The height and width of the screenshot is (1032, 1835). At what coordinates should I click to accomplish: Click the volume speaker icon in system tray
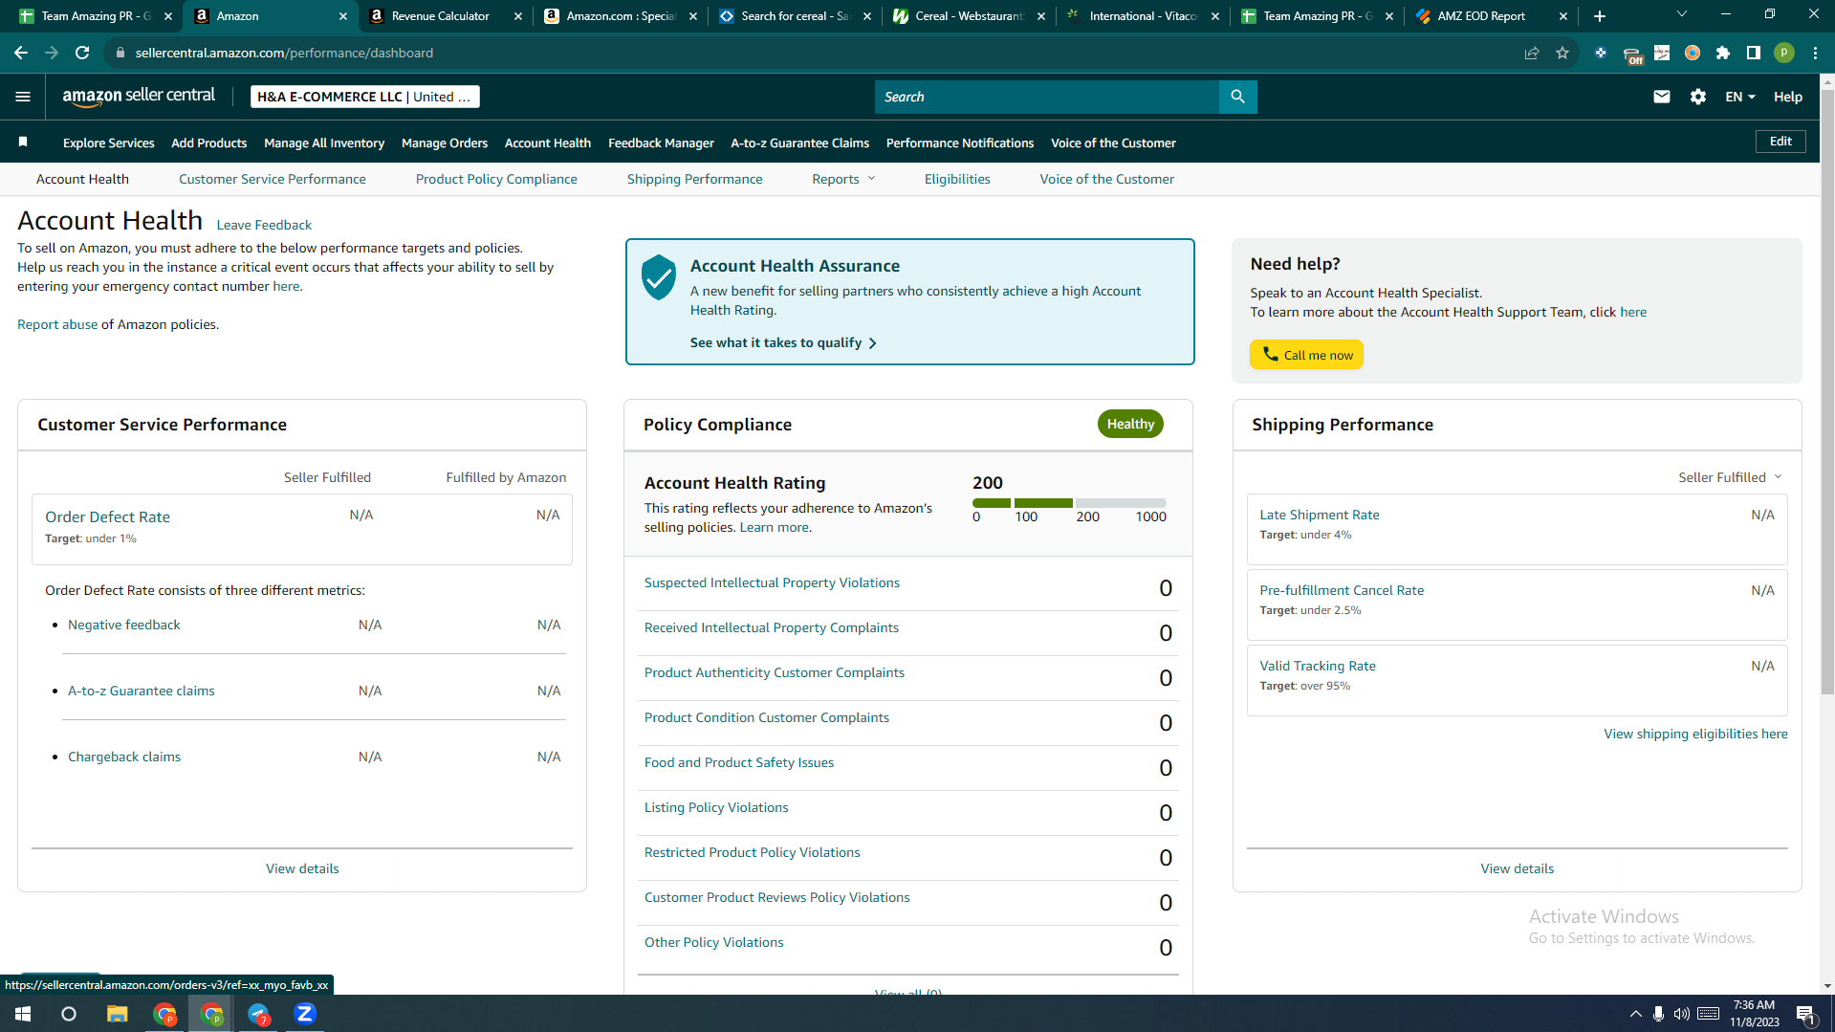(1681, 1014)
